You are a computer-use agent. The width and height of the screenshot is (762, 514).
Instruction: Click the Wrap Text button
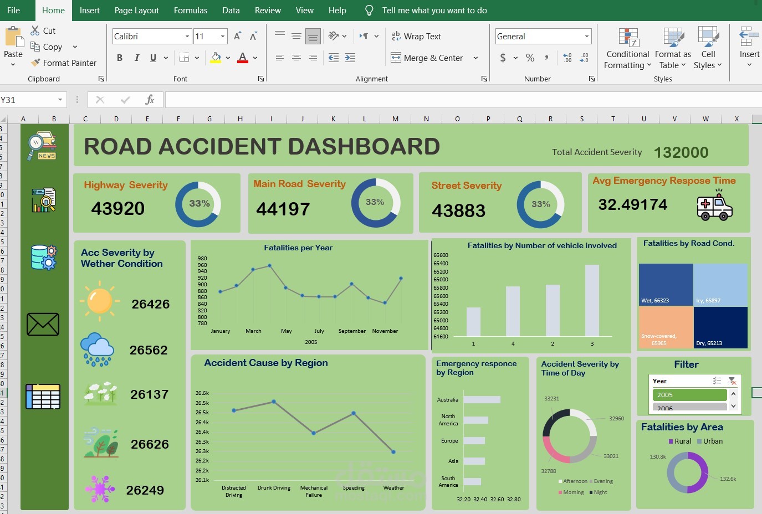click(416, 36)
